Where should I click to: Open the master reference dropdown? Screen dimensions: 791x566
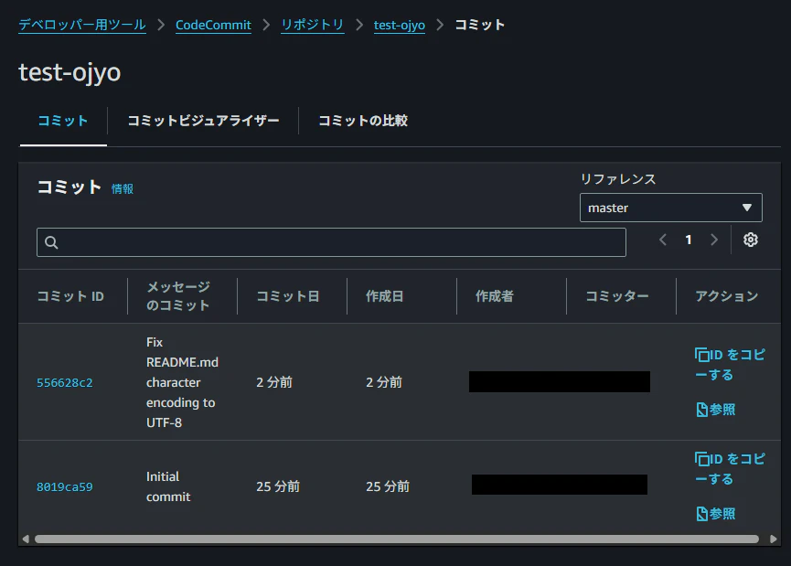[x=670, y=208]
